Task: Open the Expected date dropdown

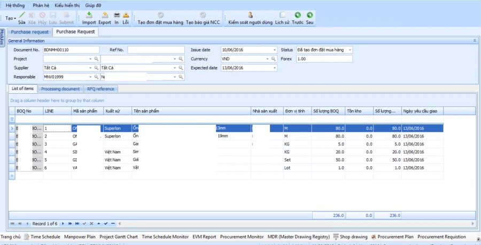Action: [x=275, y=68]
